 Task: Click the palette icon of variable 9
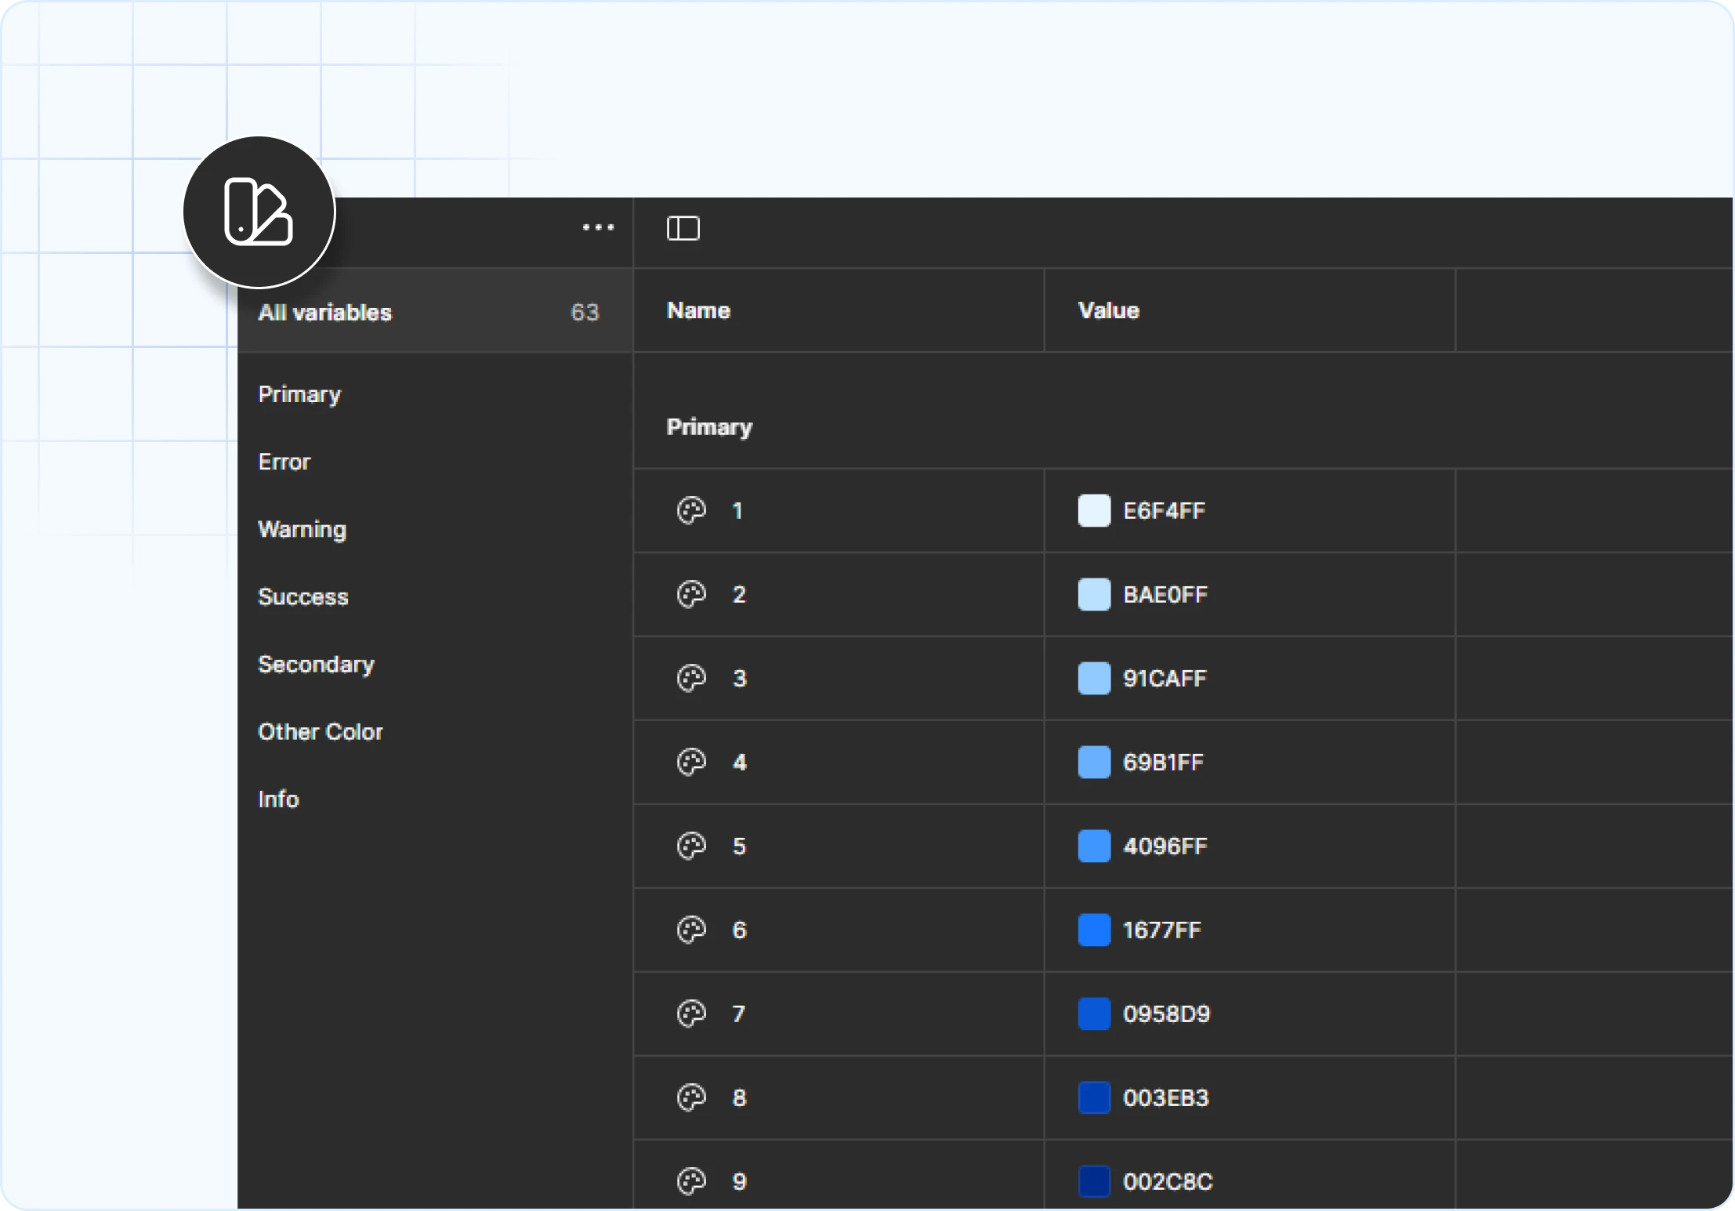[x=691, y=1181]
